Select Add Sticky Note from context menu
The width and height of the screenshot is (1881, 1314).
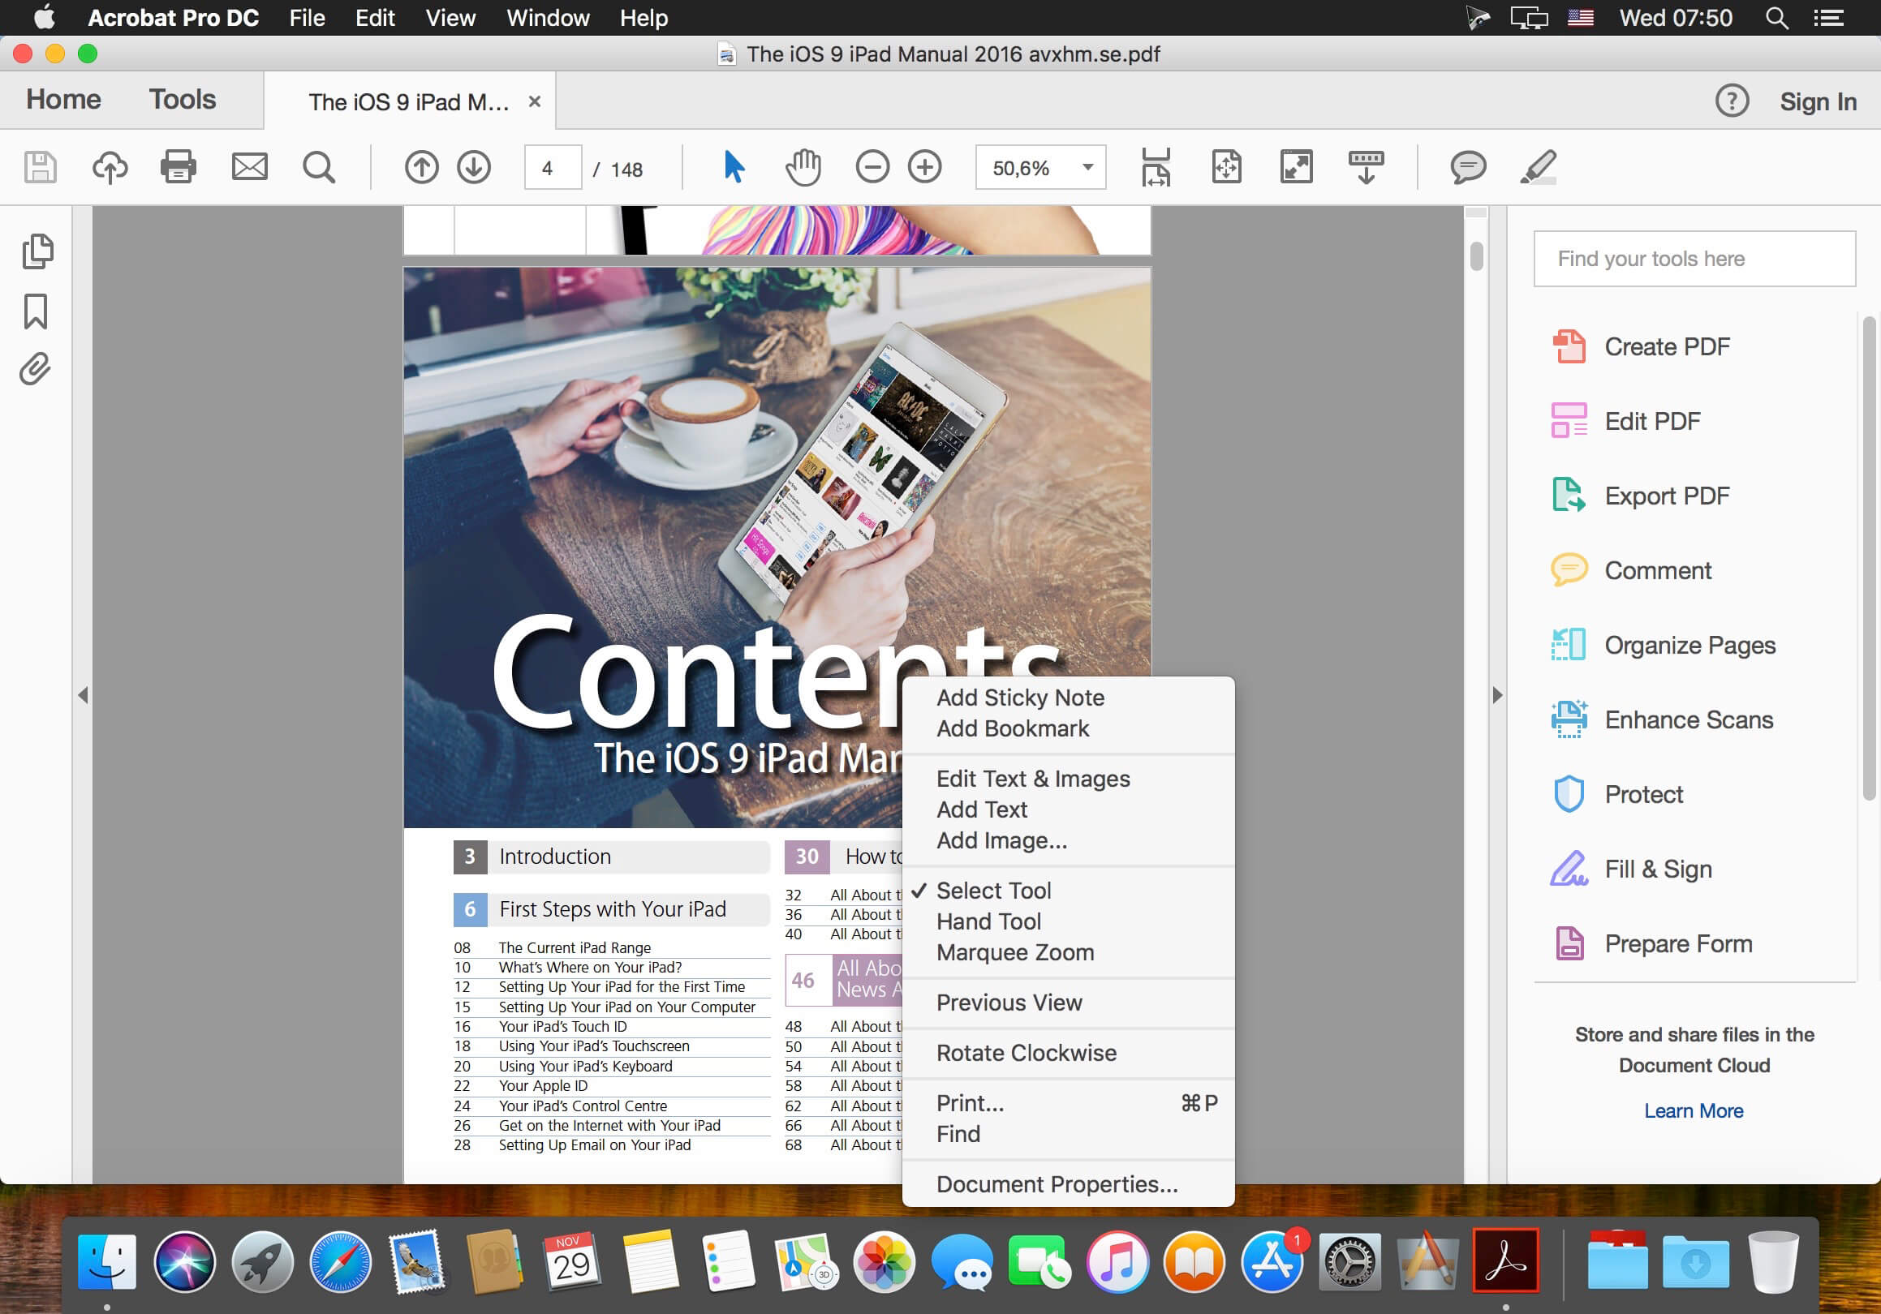tap(1021, 698)
